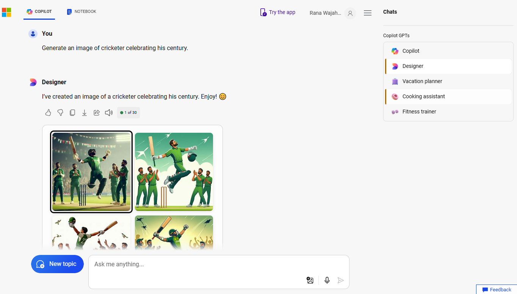Select the Vacation planner GPT

pos(448,81)
